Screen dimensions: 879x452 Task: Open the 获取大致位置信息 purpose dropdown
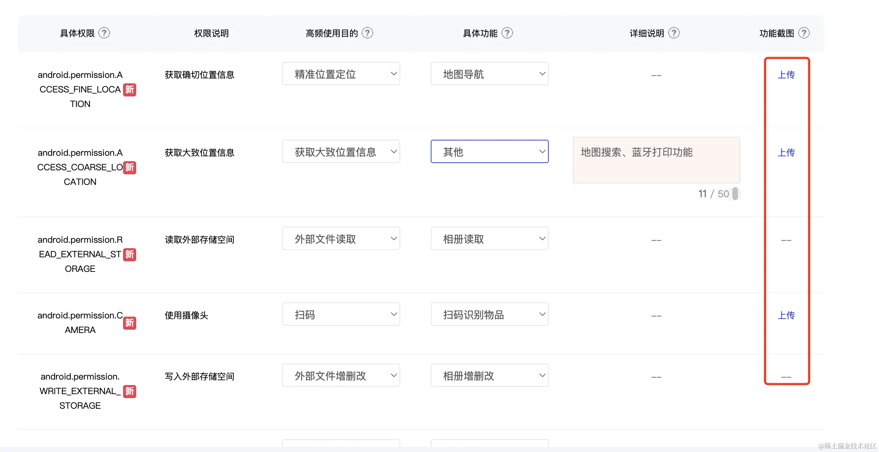341,152
